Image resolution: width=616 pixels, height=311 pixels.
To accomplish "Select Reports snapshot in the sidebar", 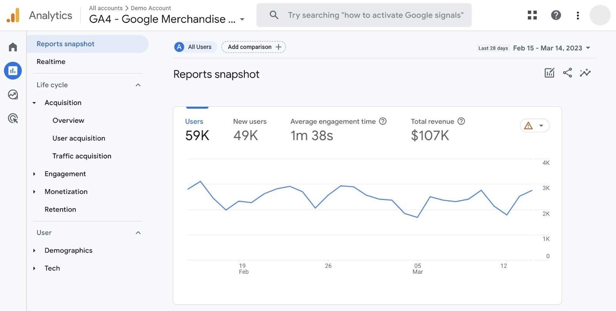I will pyautogui.click(x=87, y=44).
